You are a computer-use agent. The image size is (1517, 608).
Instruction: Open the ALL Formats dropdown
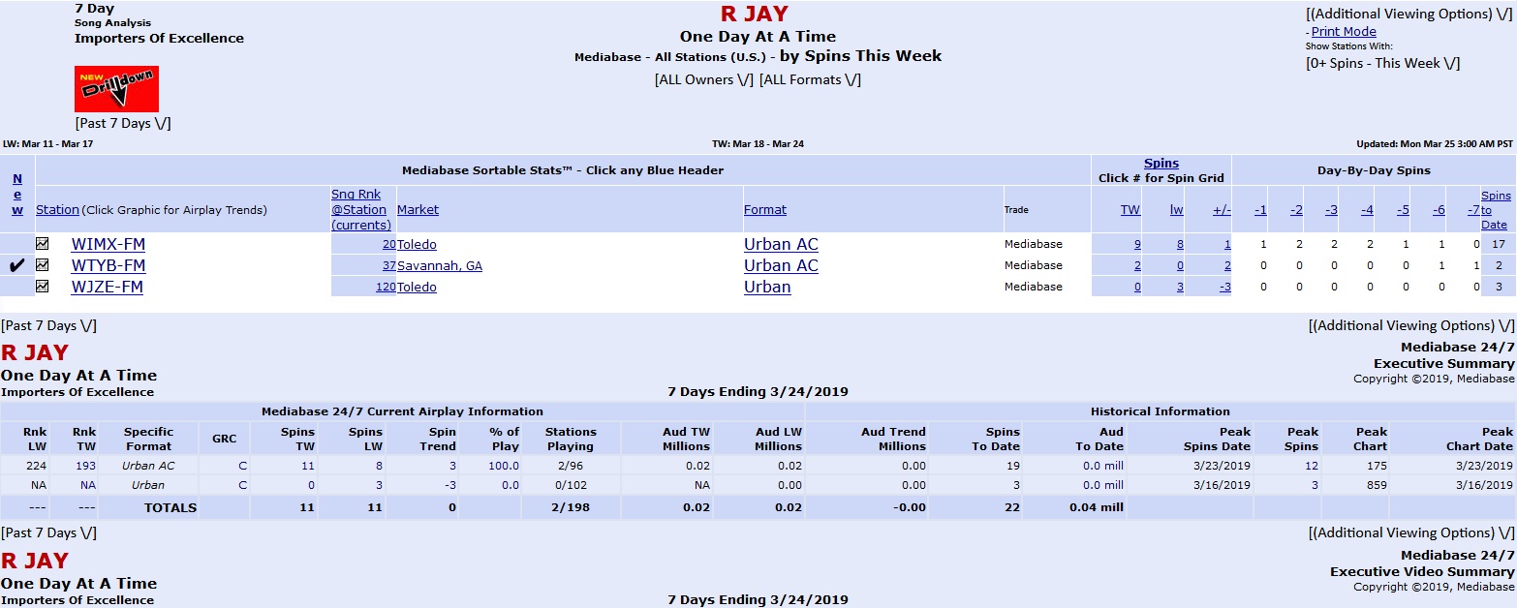810,79
